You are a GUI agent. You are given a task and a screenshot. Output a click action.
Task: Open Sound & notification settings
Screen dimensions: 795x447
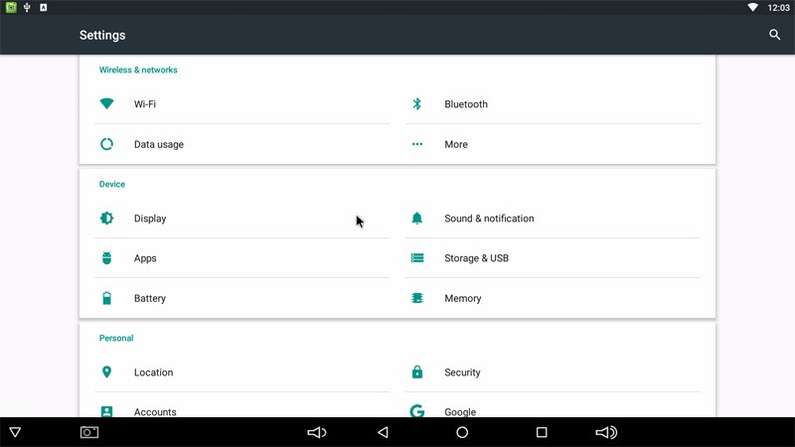488,219
